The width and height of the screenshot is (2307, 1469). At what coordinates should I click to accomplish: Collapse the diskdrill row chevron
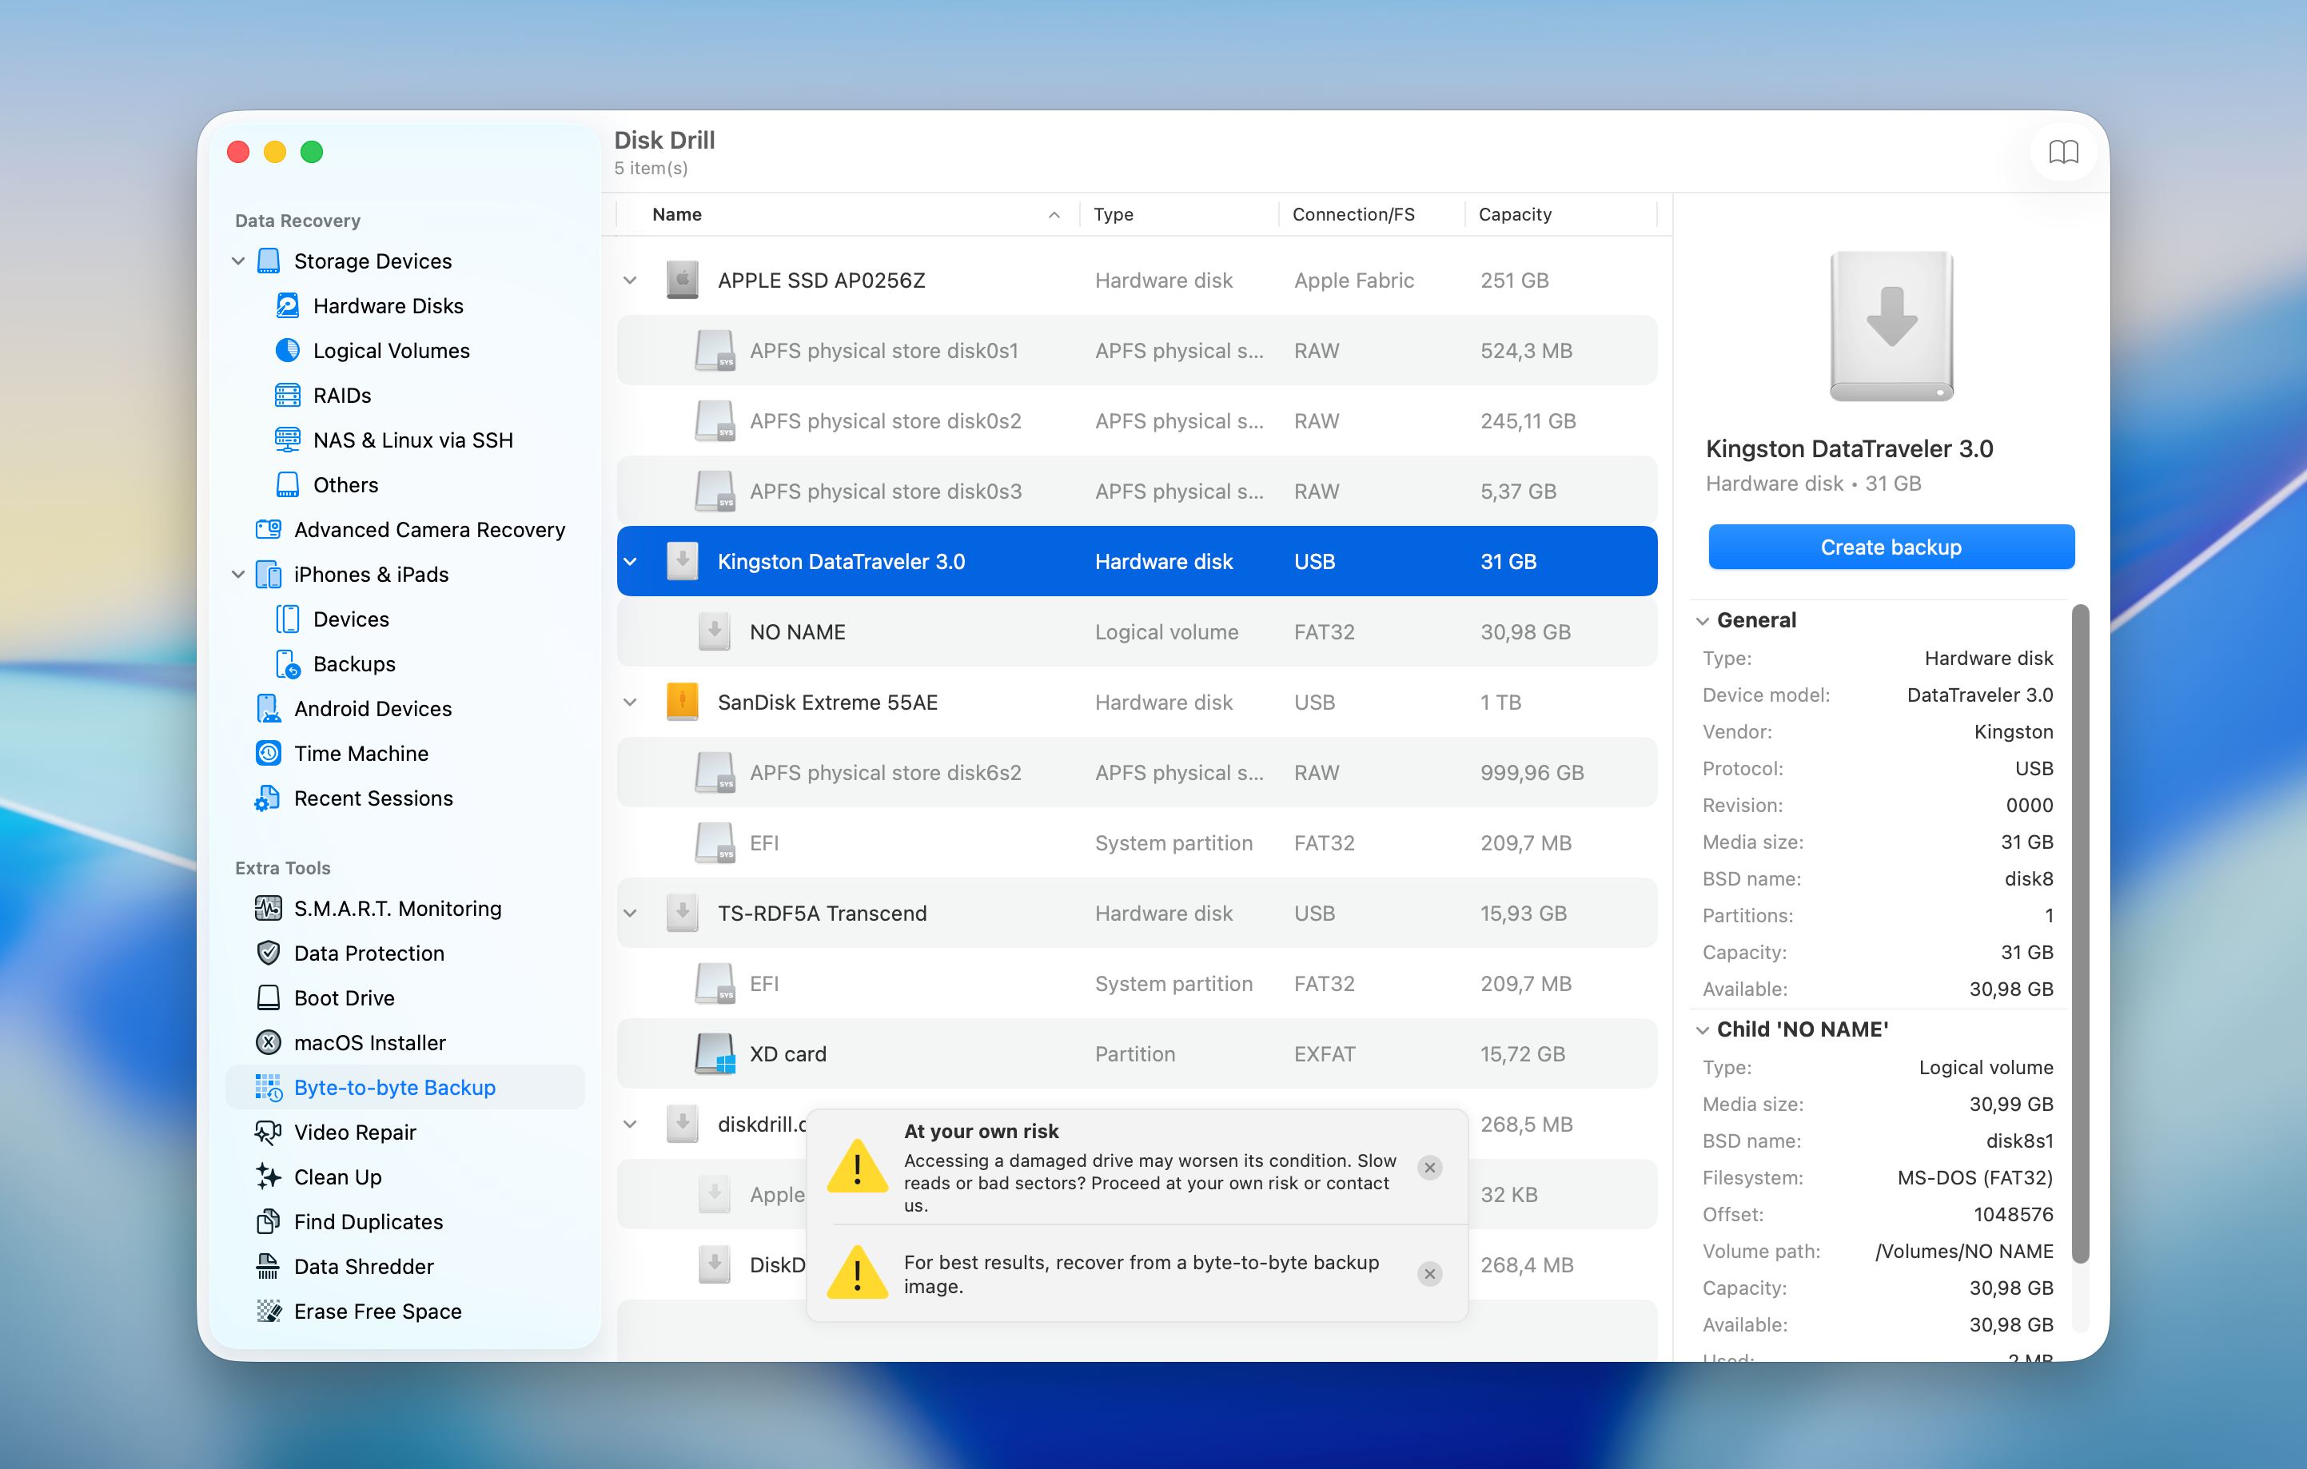pyautogui.click(x=629, y=1125)
